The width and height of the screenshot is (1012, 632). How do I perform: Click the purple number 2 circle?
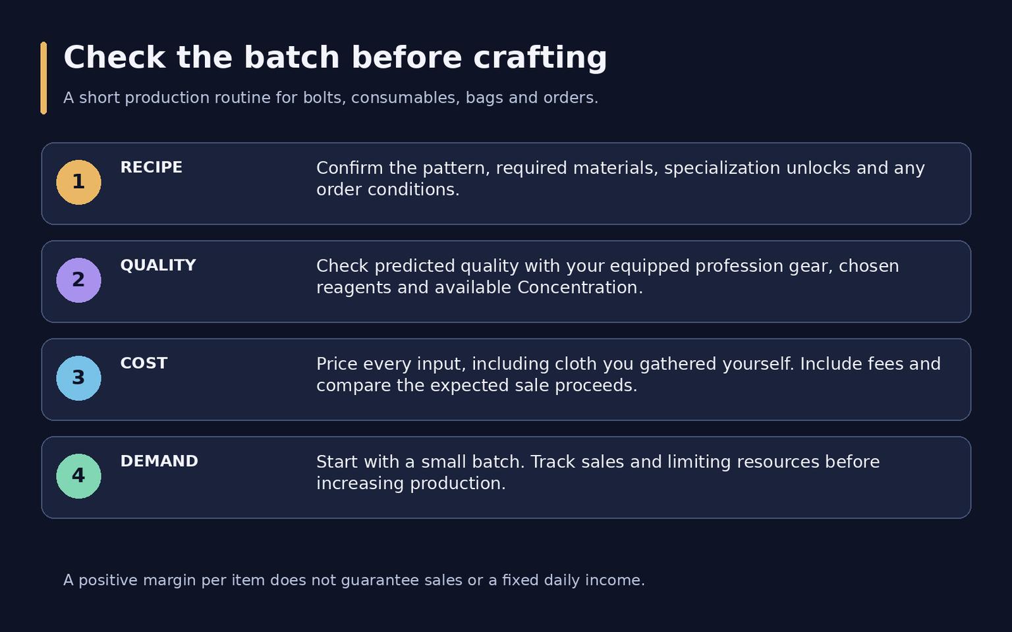tap(78, 280)
